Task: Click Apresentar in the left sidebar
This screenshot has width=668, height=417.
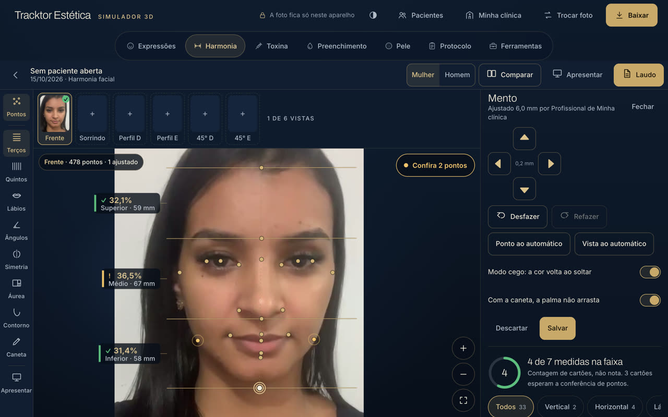Action: [16, 383]
